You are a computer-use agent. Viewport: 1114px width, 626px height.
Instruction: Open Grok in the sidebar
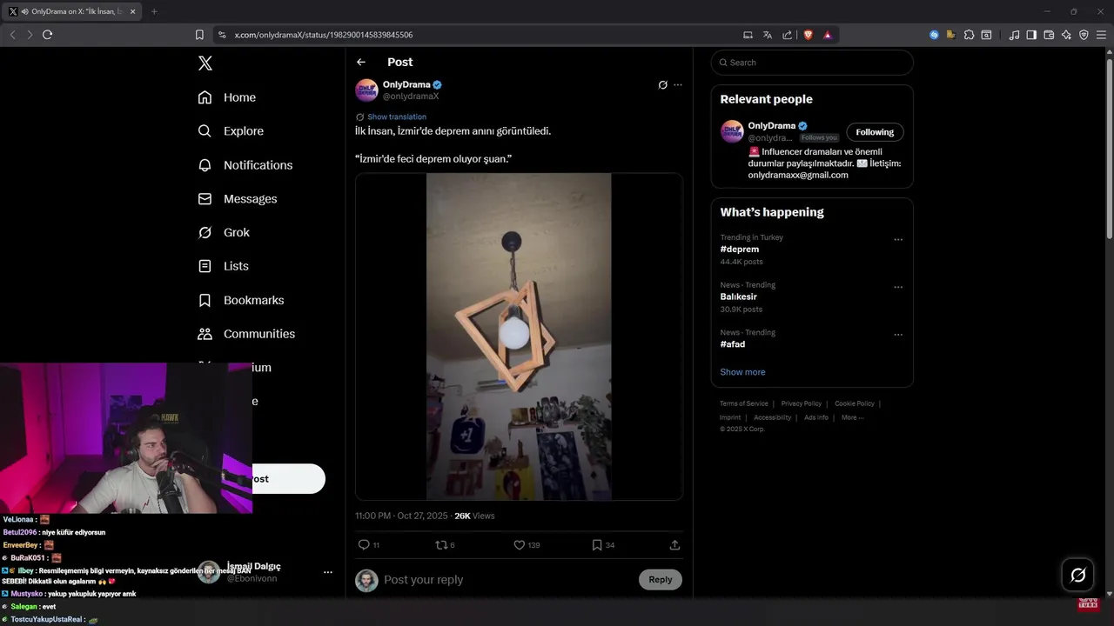point(224,232)
